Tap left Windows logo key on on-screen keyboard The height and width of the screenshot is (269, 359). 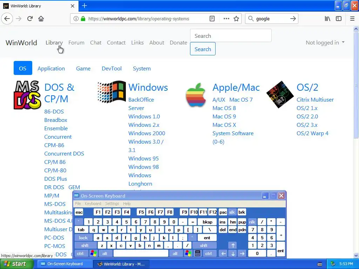(x=93, y=254)
